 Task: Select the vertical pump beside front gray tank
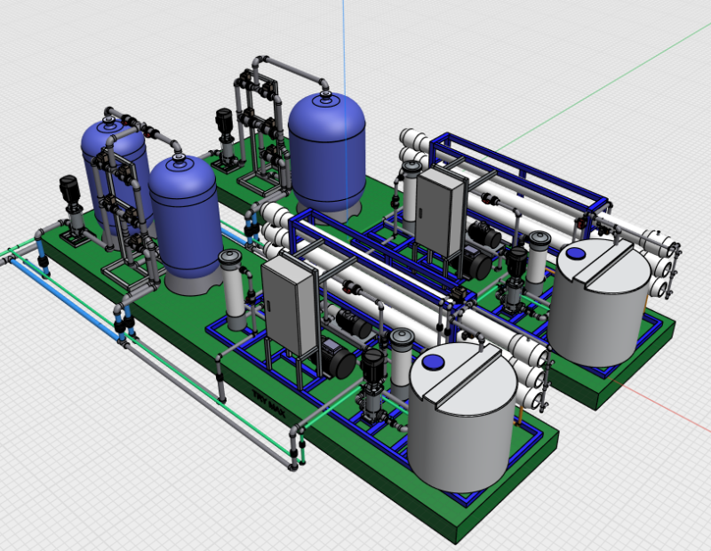point(372,382)
